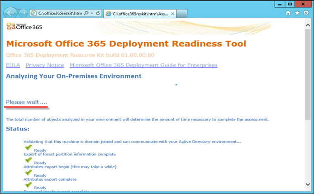Click the search magnifier in address bar
The image size is (314, 194).
[86, 13]
